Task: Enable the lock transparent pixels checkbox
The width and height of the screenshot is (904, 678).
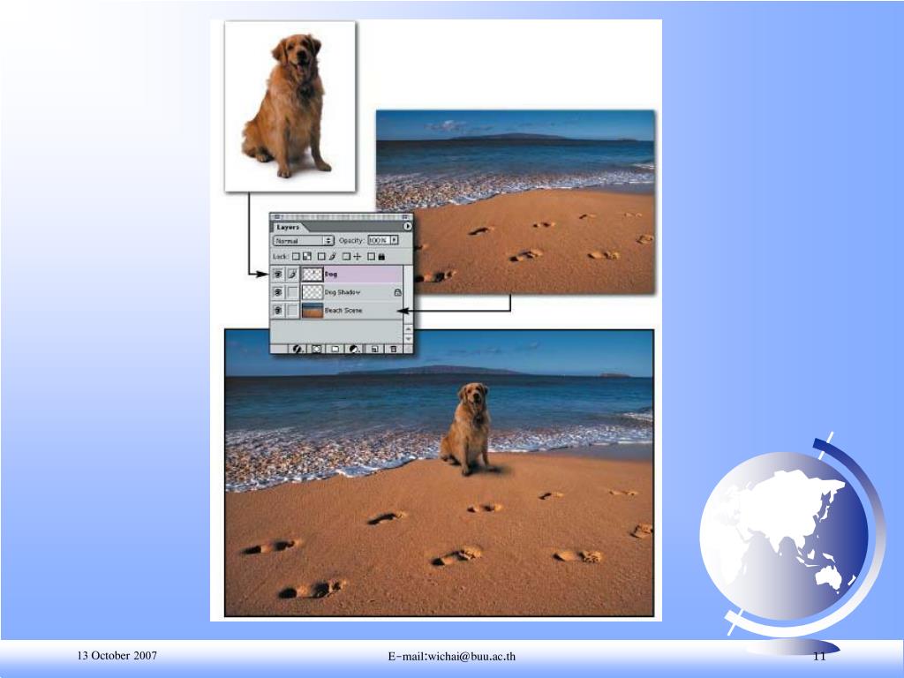Action: 296,257
